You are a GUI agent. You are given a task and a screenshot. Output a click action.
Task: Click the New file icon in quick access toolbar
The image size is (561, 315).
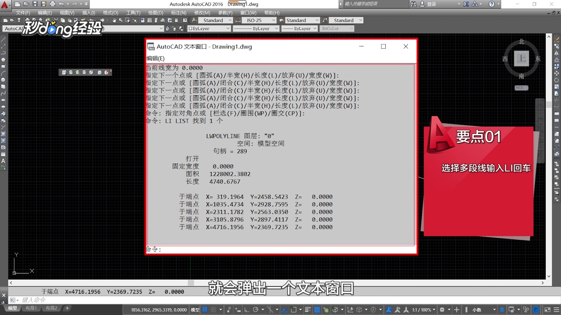pyautogui.click(x=18, y=4)
